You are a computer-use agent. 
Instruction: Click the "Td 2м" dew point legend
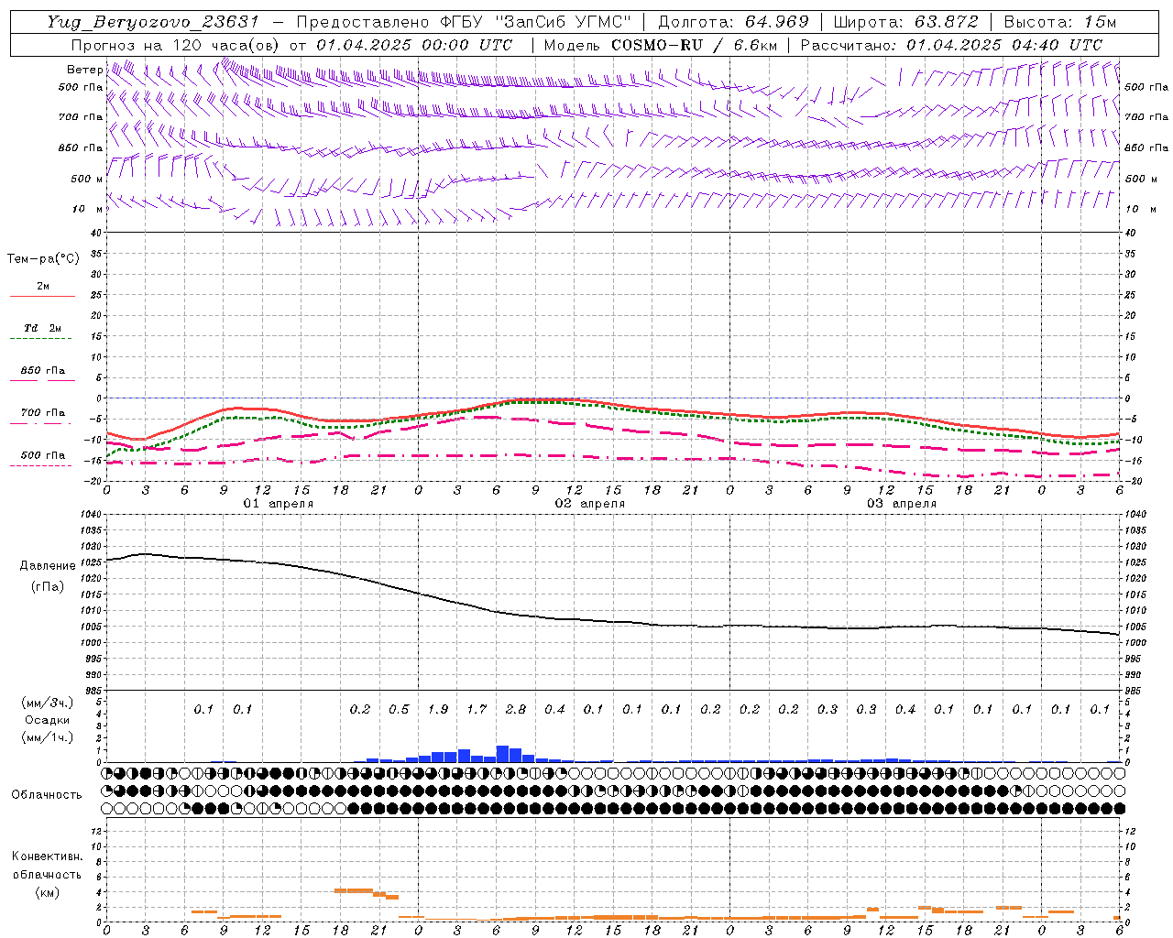[x=43, y=328]
